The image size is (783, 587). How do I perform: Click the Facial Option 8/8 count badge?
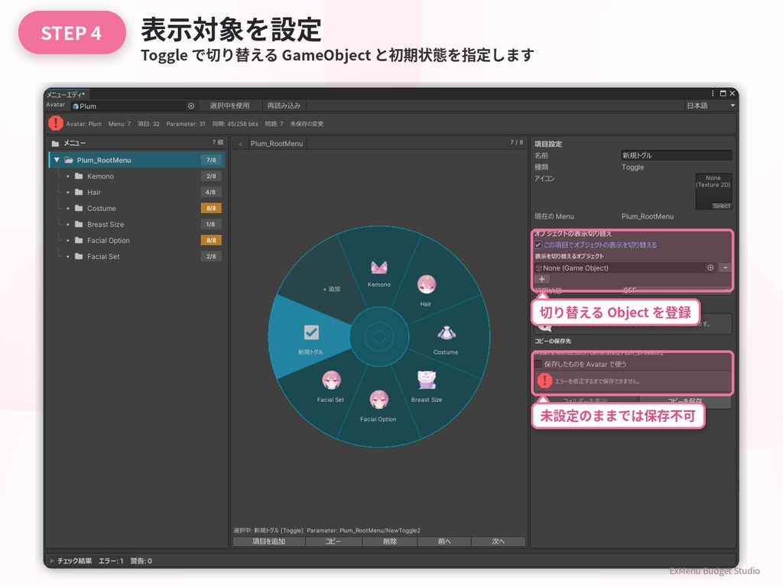[x=211, y=240]
